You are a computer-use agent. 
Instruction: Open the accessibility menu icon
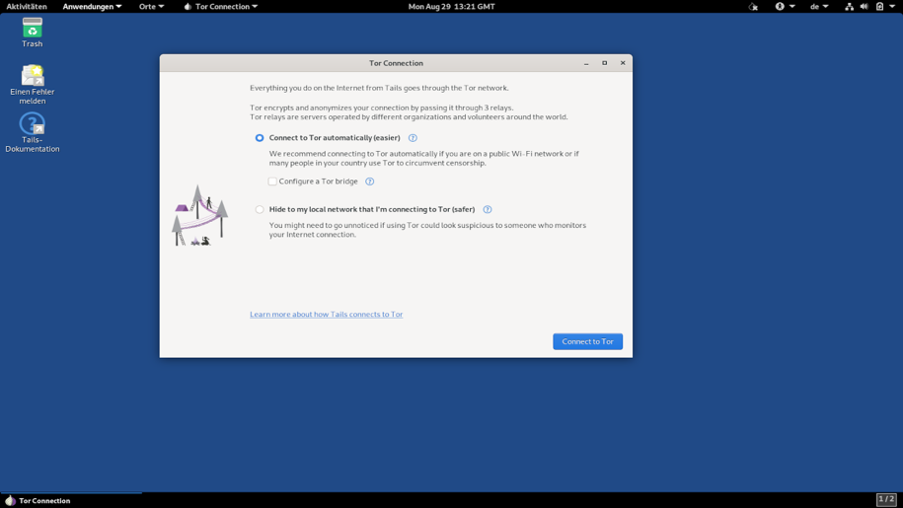point(780,6)
